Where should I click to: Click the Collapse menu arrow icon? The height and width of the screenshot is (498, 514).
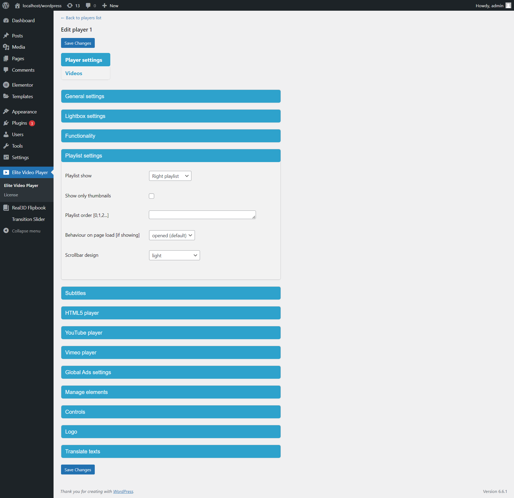click(6, 231)
